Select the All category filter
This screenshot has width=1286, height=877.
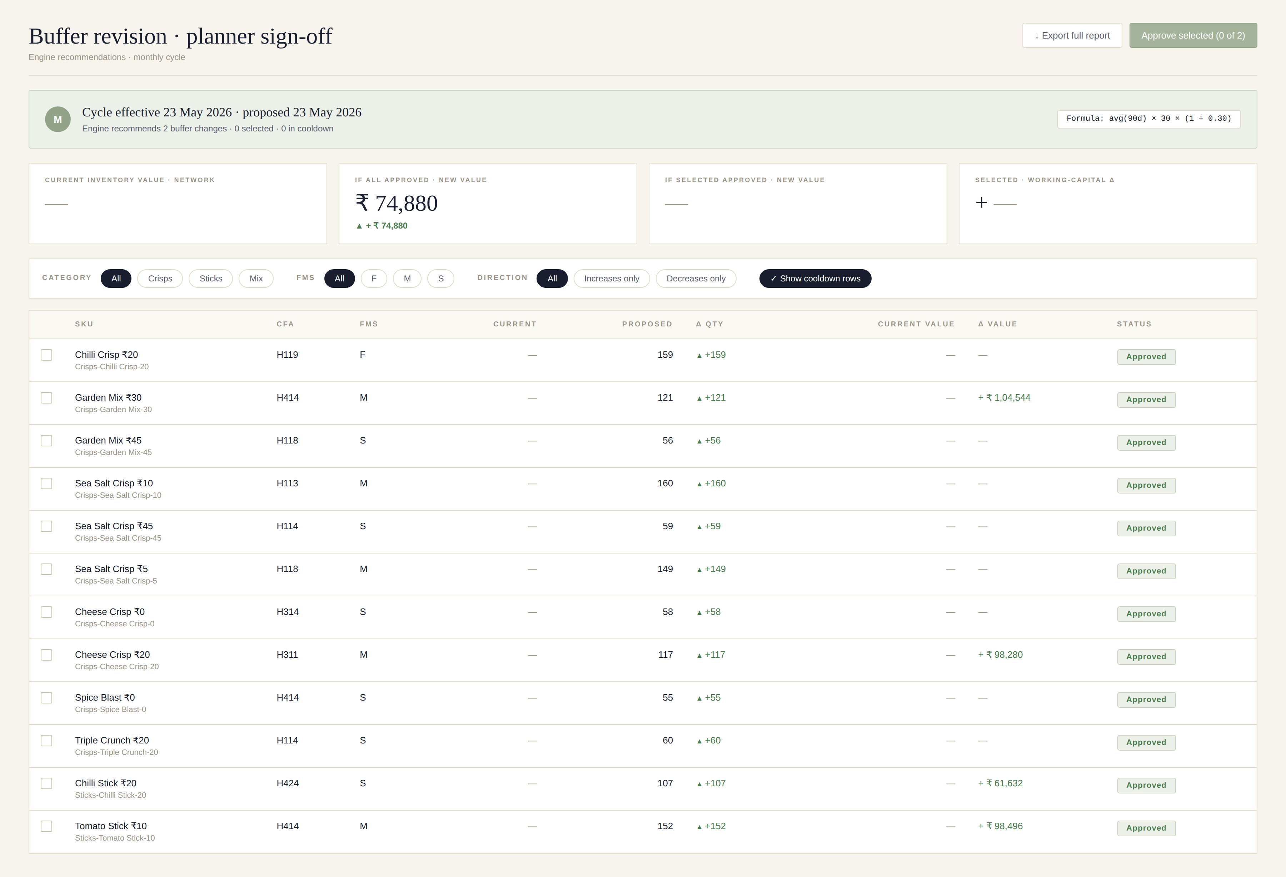pyautogui.click(x=116, y=278)
